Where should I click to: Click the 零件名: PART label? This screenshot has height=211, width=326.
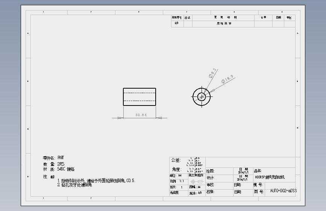click(x=53, y=158)
